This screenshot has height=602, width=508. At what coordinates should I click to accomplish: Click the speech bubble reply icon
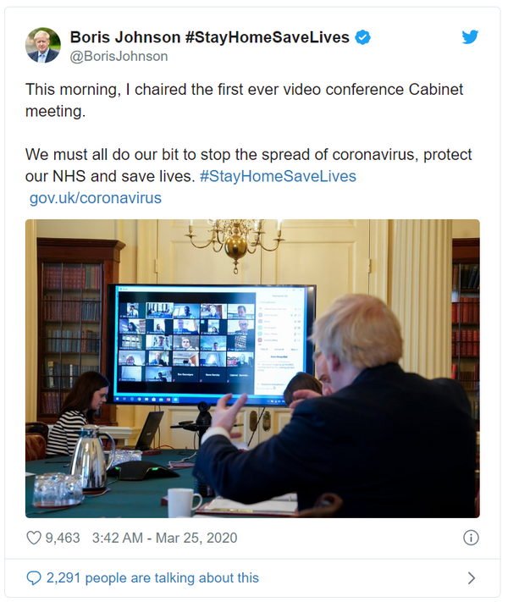(x=34, y=577)
